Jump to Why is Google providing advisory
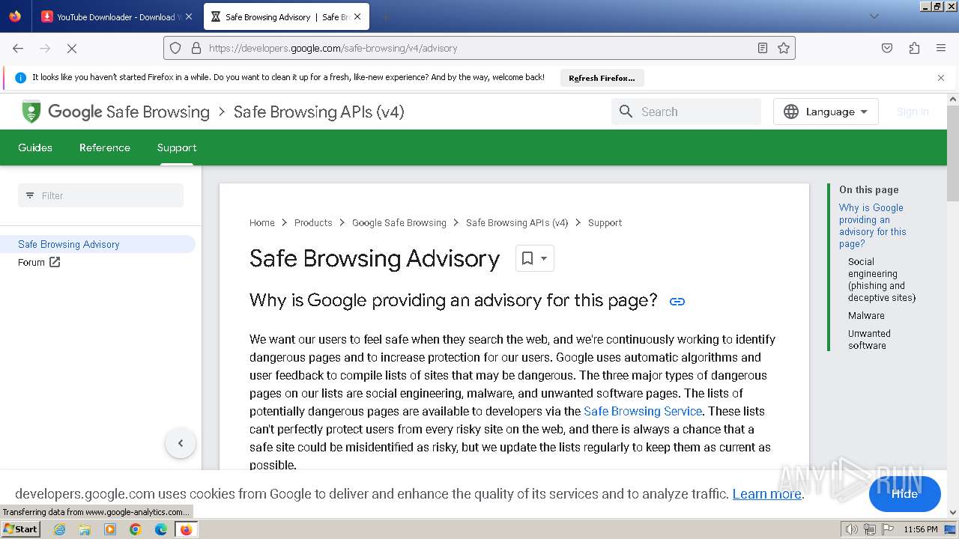Image resolution: width=959 pixels, height=539 pixels. click(872, 225)
